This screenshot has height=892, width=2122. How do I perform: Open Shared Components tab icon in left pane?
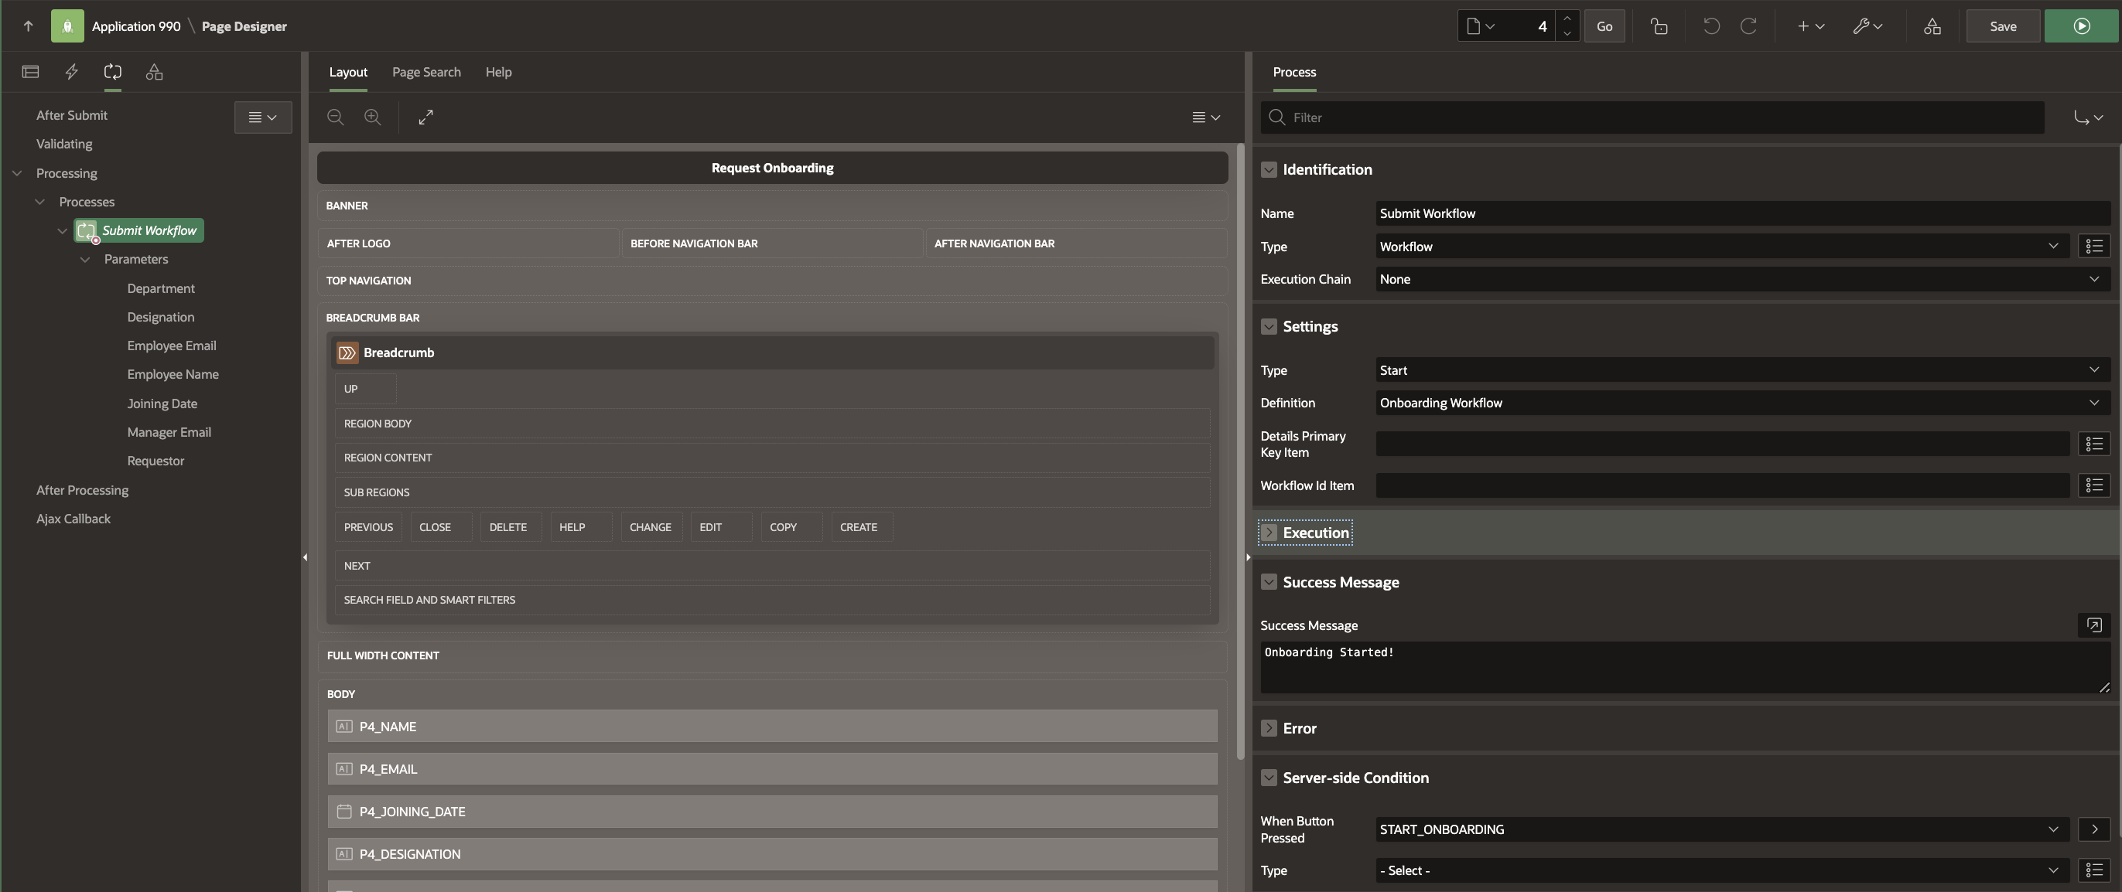click(x=154, y=72)
